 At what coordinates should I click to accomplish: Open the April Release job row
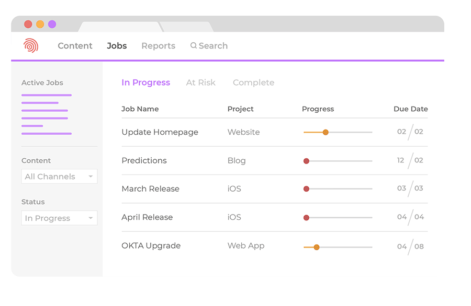[x=147, y=217]
